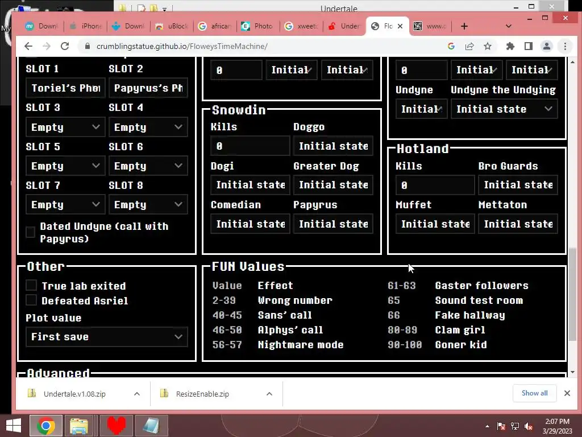Image resolution: width=582 pixels, height=437 pixels.
Task: Switch to the xweet Google tab
Action: click(x=301, y=26)
